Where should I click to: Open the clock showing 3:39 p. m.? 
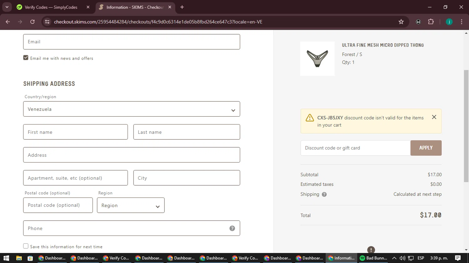pos(439,258)
